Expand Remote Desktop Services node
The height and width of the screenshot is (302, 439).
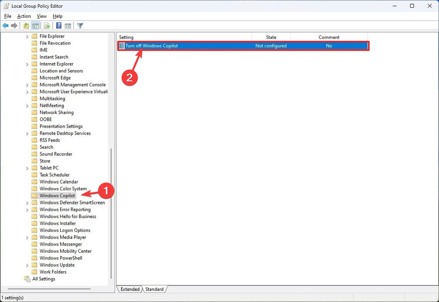pyautogui.click(x=27, y=133)
